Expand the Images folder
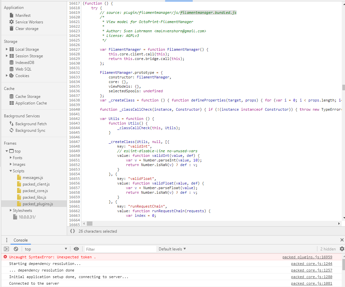 point(11,164)
